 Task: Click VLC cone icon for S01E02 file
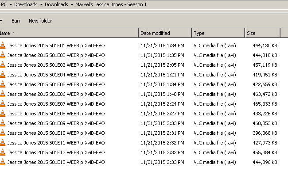click(3, 55)
